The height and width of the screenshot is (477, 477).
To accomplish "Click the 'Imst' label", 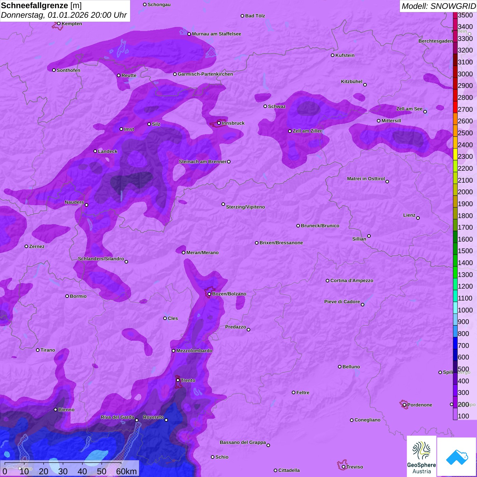I will coord(129,129).
